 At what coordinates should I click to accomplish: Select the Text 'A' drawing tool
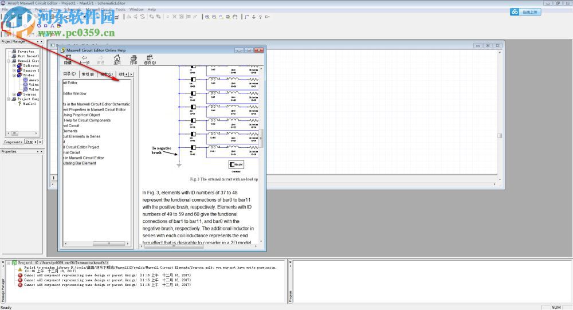(52, 26)
